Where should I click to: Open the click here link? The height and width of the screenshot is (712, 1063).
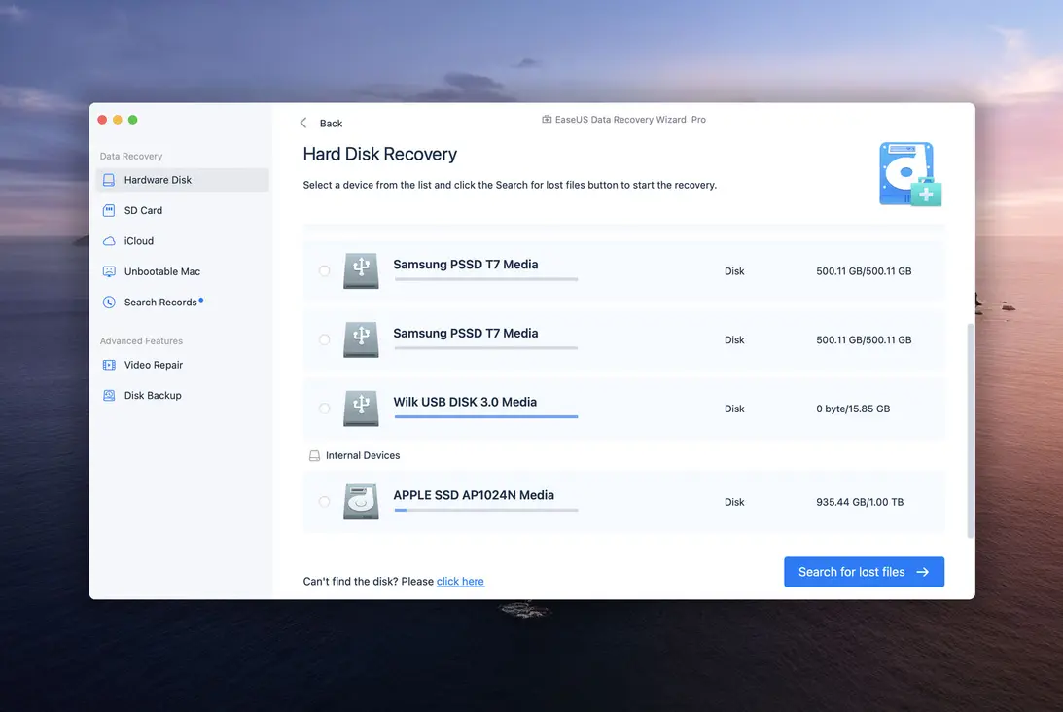(460, 580)
